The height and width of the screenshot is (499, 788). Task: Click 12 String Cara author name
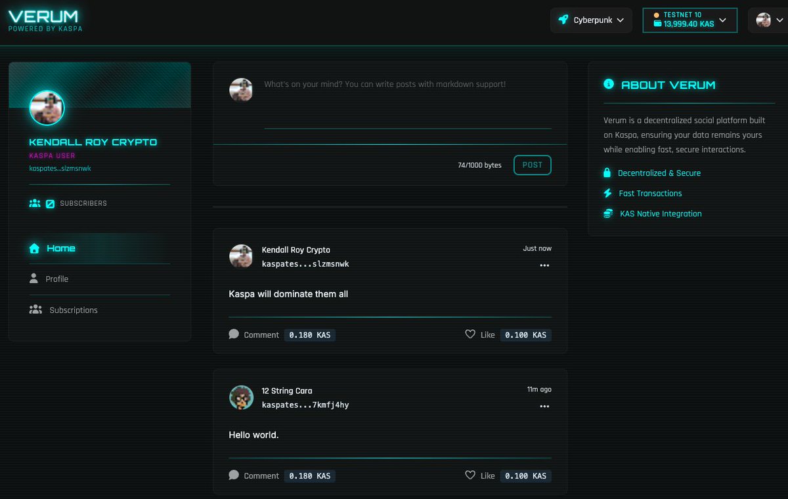(287, 391)
